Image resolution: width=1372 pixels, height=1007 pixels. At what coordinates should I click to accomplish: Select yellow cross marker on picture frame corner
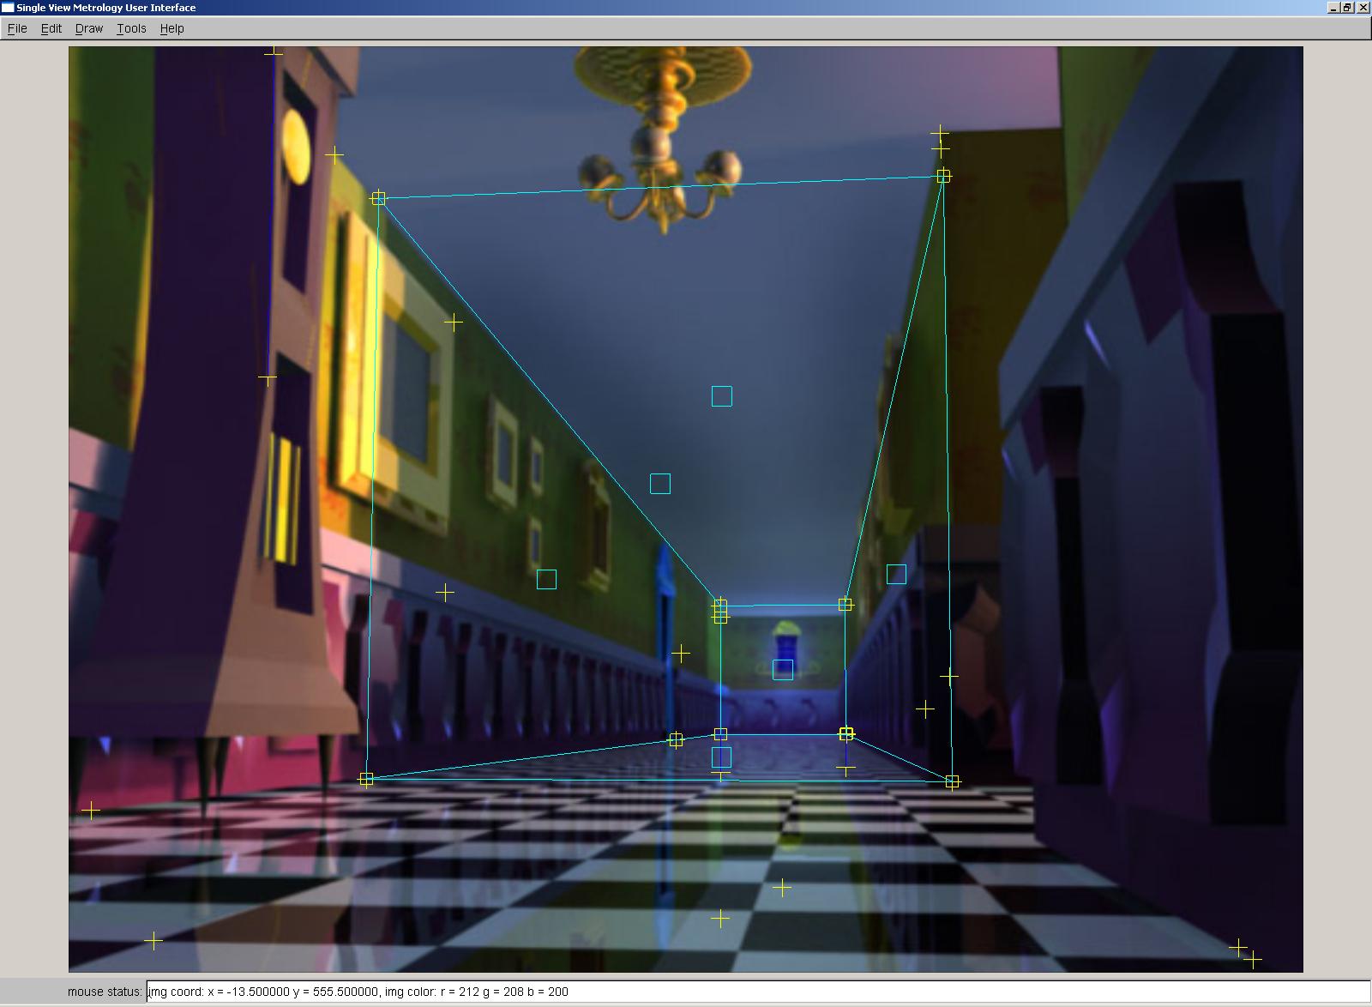pos(454,323)
